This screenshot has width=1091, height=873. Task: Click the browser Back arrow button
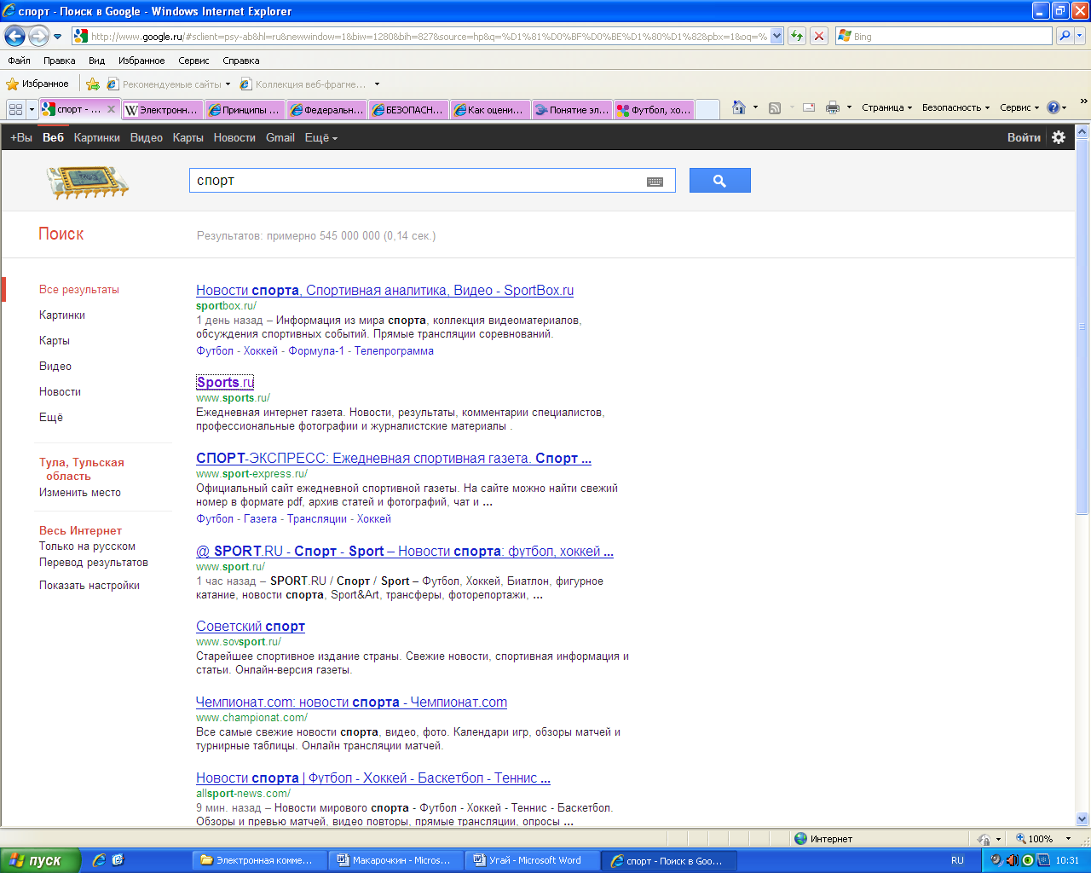point(14,36)
